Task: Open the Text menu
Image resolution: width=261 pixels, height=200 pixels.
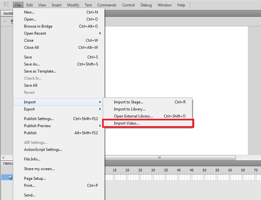Action: [88, 5]
